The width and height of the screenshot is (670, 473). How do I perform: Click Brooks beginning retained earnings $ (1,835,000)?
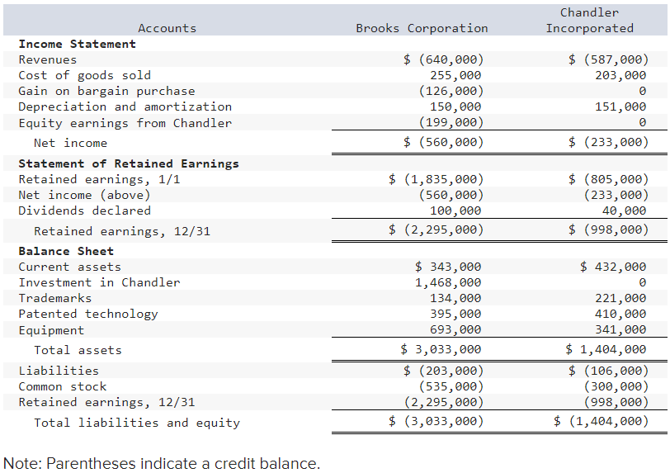point(436,179)
